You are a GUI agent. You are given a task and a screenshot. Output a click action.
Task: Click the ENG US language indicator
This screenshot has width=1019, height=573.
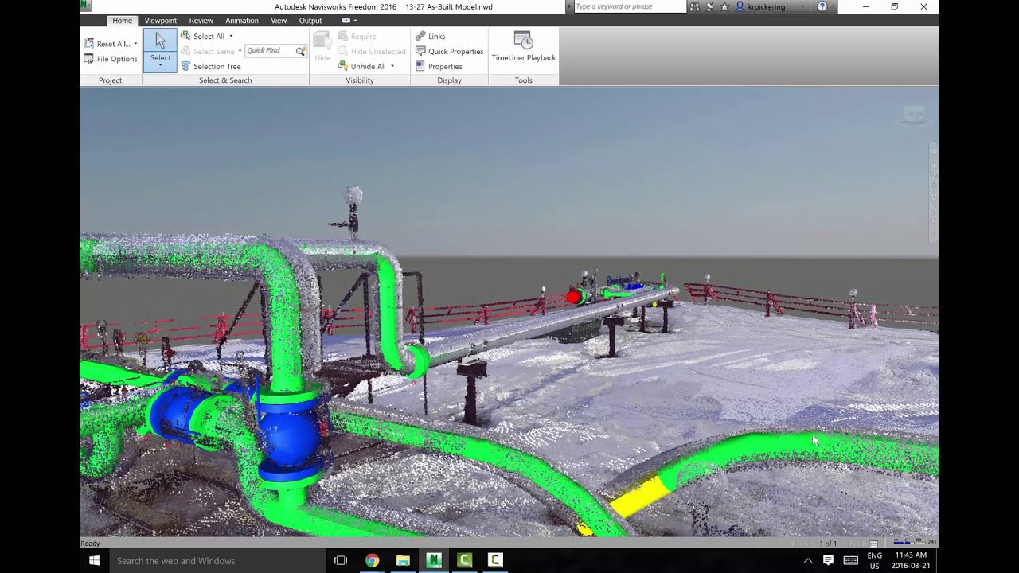point(874,560)
